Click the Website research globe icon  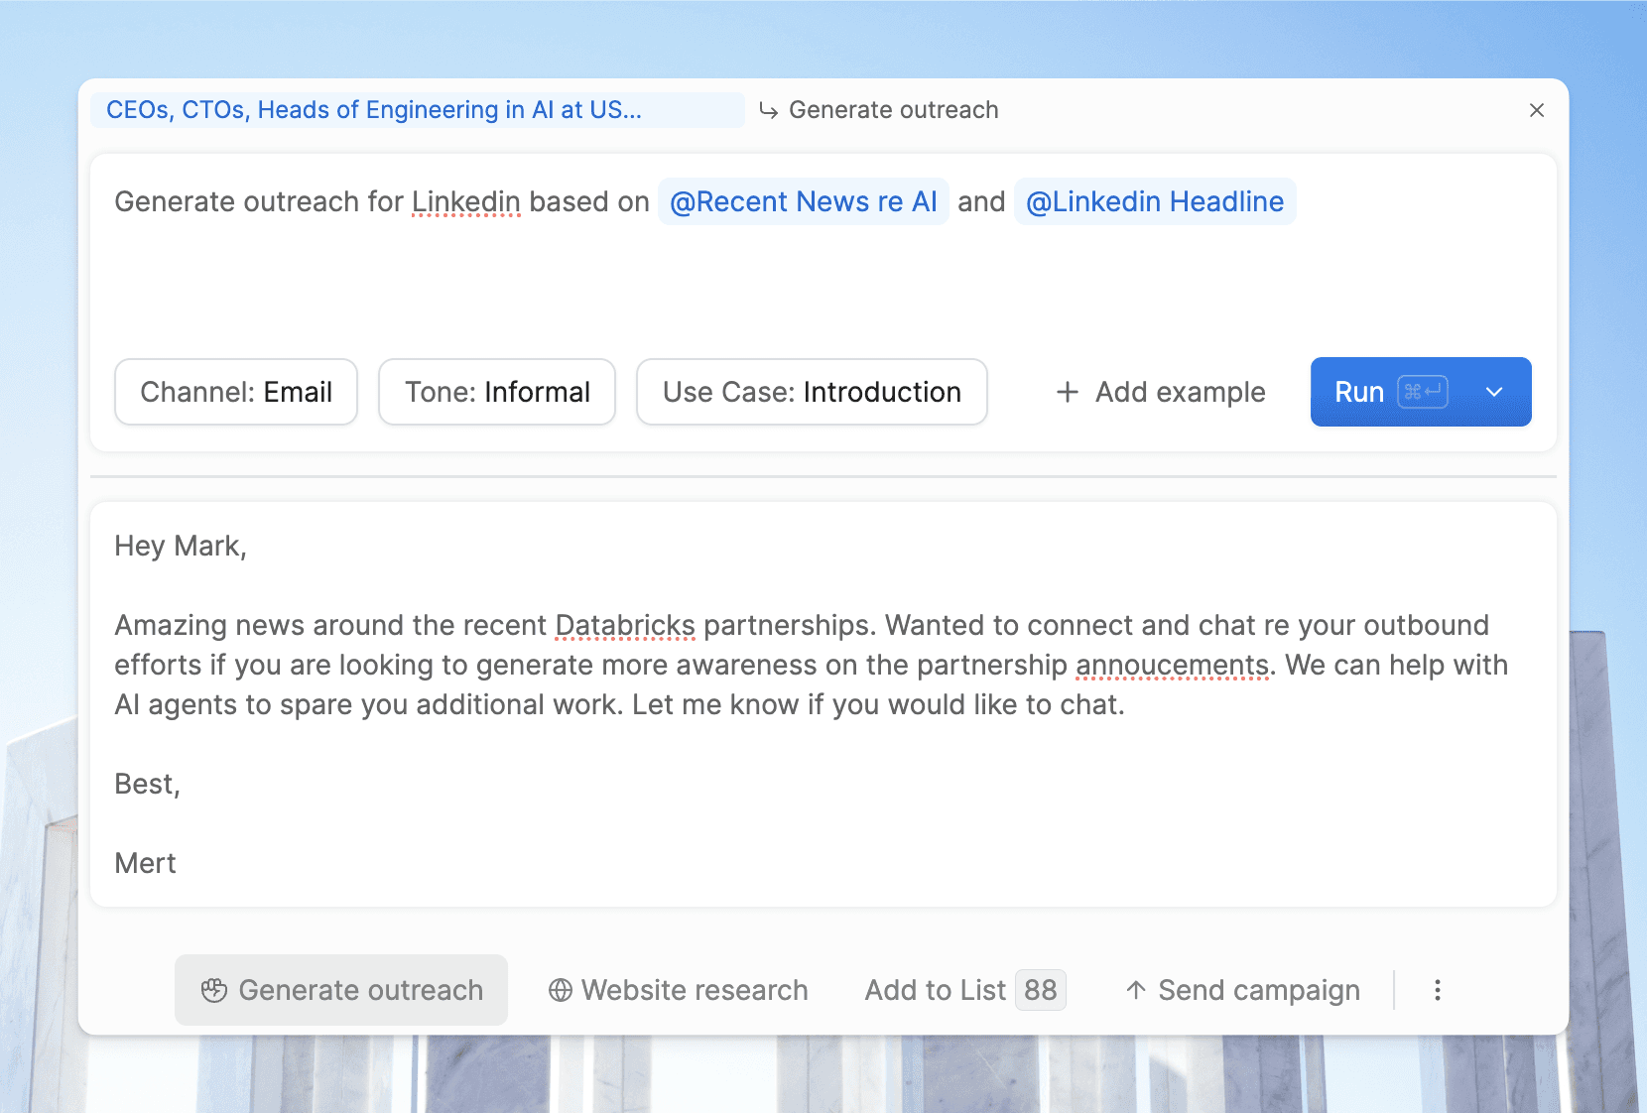(561, 990)
